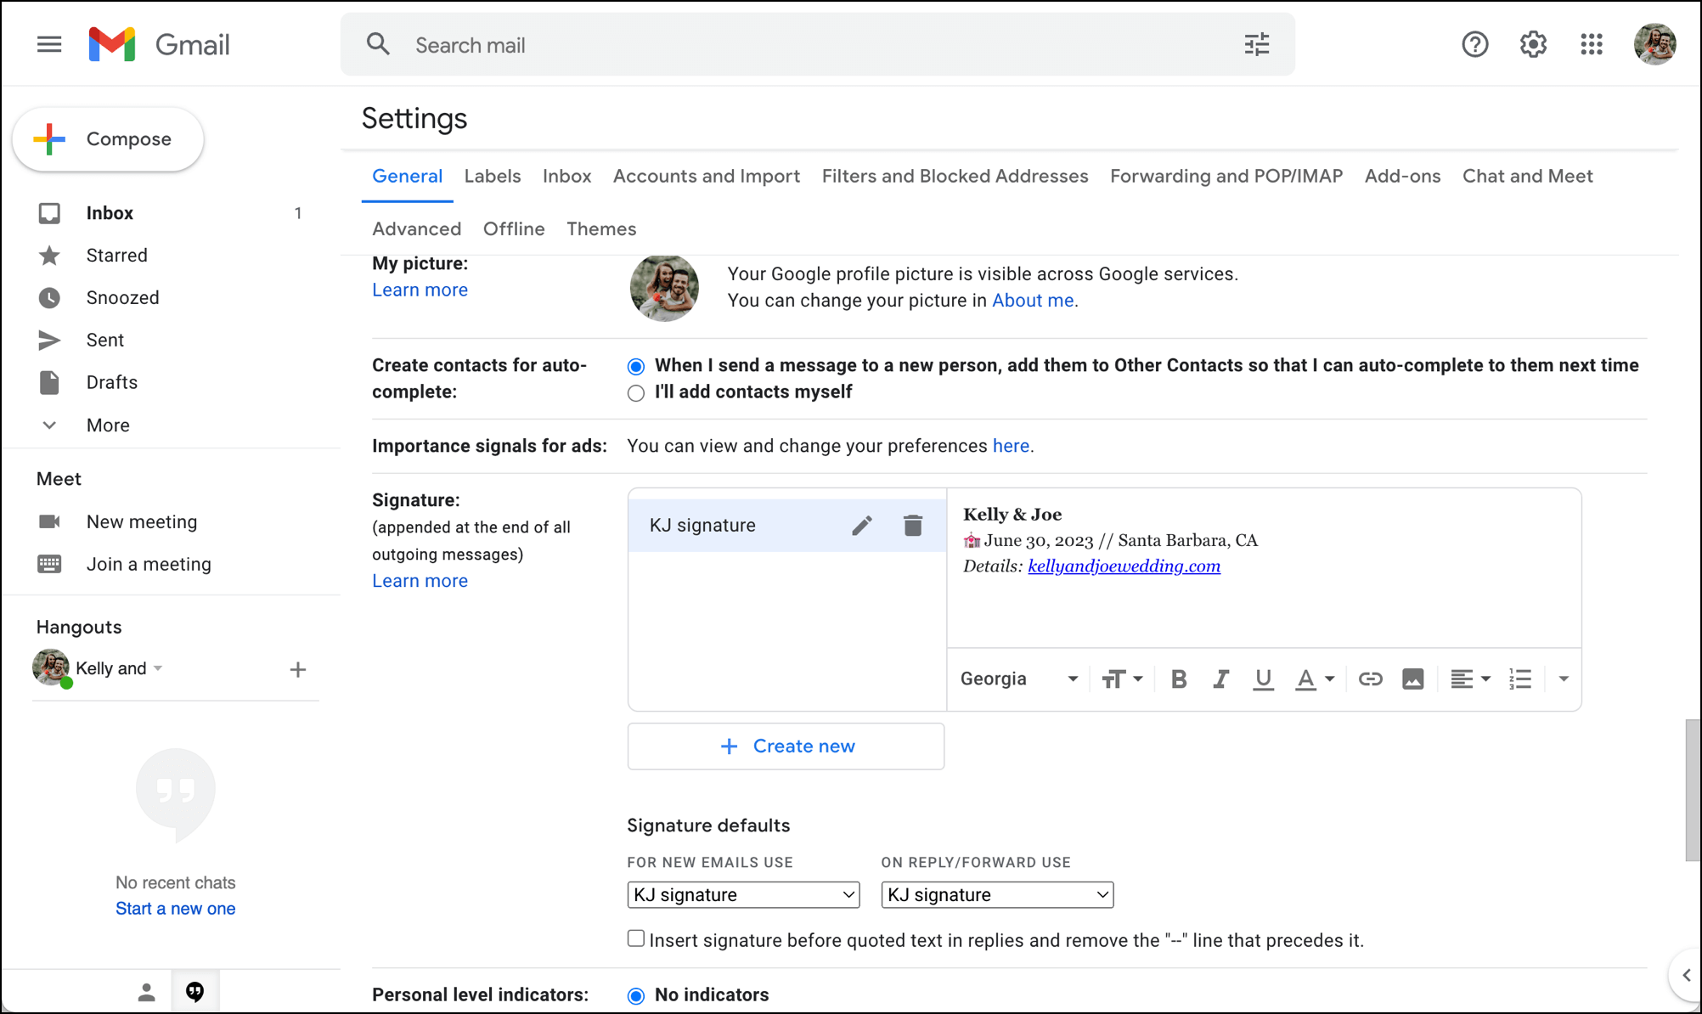Image resolution: width=1702 pixels, height=1014 pixels.
Task: Show search options filter icon
Action: (1257, 44)
